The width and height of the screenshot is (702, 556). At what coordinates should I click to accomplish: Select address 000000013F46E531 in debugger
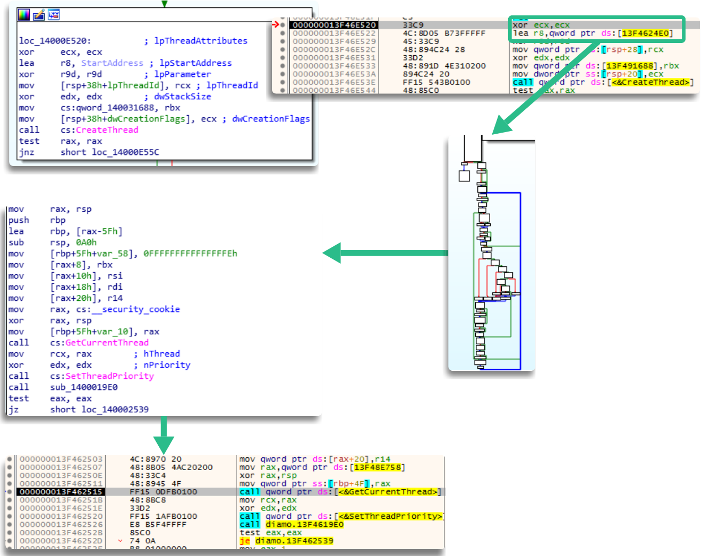[335, 58]
